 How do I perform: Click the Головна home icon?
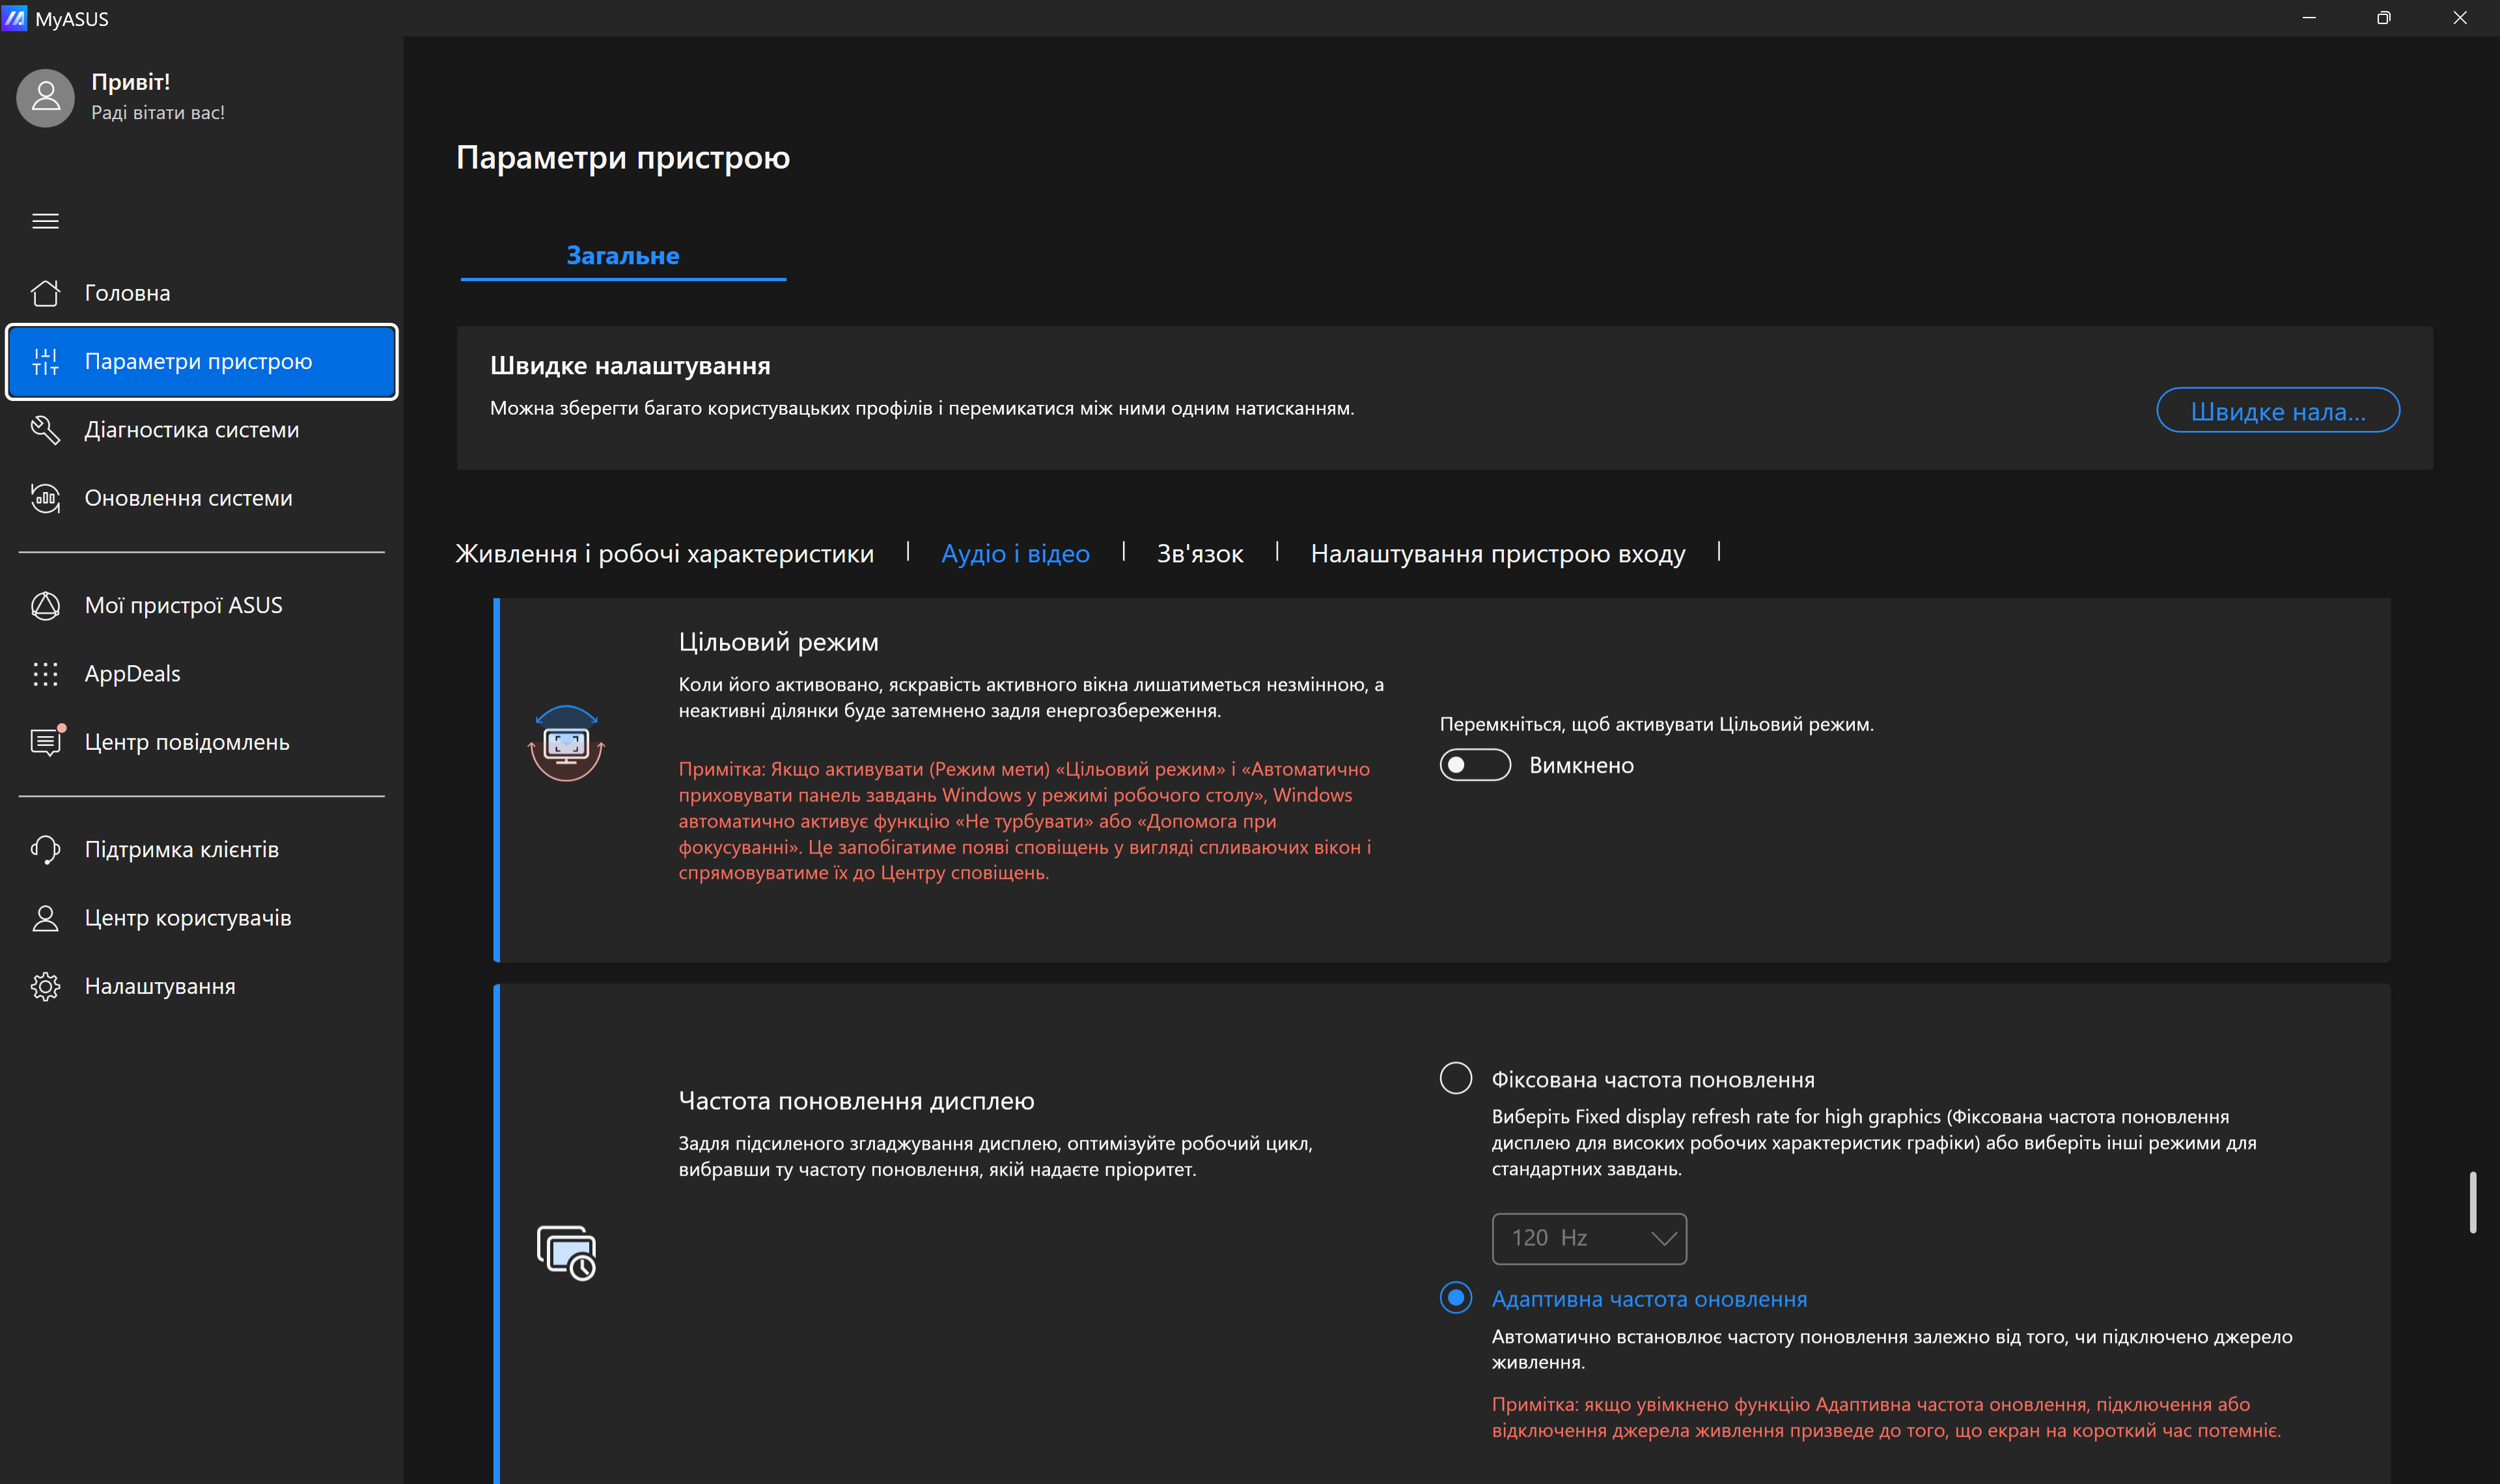45,293
